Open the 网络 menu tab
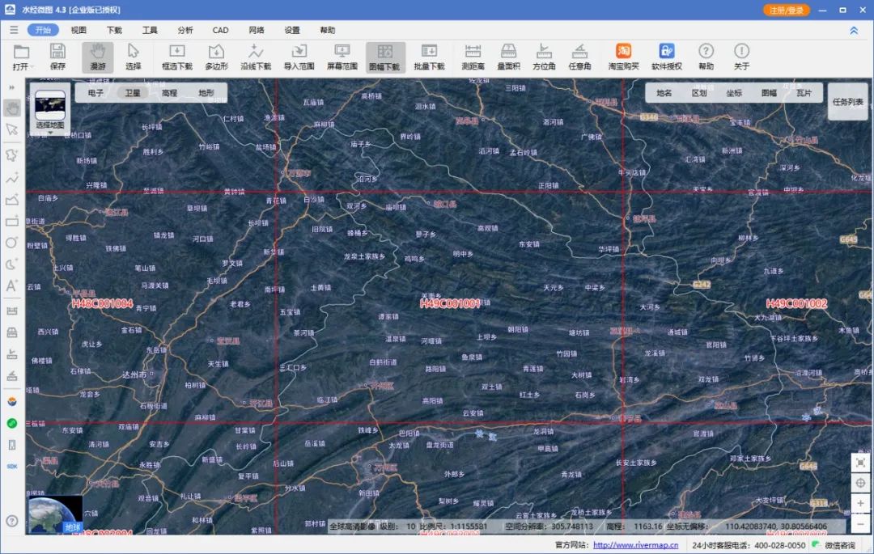The width and height of the screenshot is (874, 554). (x=257, y=30)
